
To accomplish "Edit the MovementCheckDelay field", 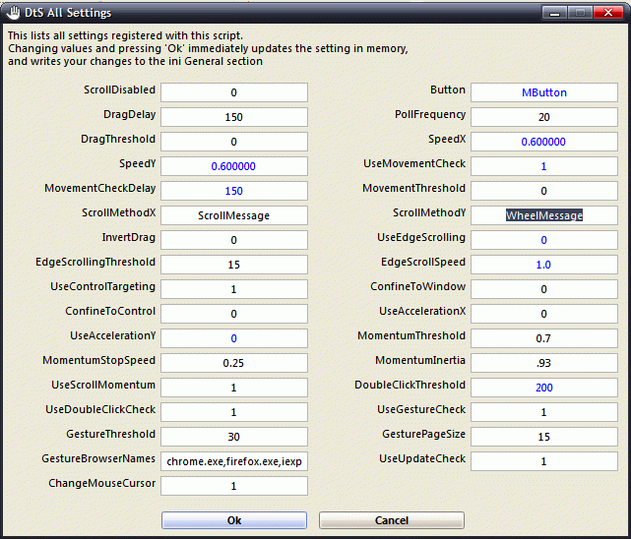I will (x=234, y=191).
